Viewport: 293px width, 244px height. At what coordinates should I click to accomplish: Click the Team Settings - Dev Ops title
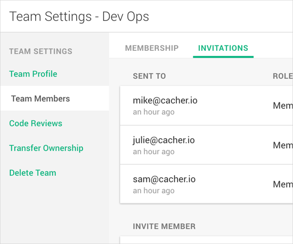[79, 17]
